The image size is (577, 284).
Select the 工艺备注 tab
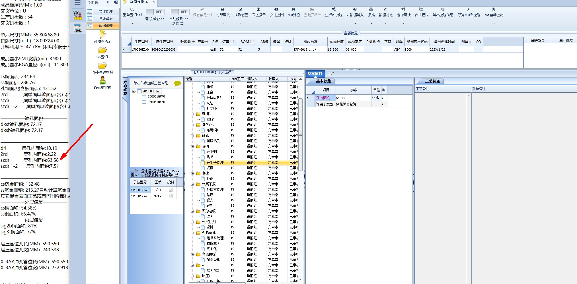(432, 81)
